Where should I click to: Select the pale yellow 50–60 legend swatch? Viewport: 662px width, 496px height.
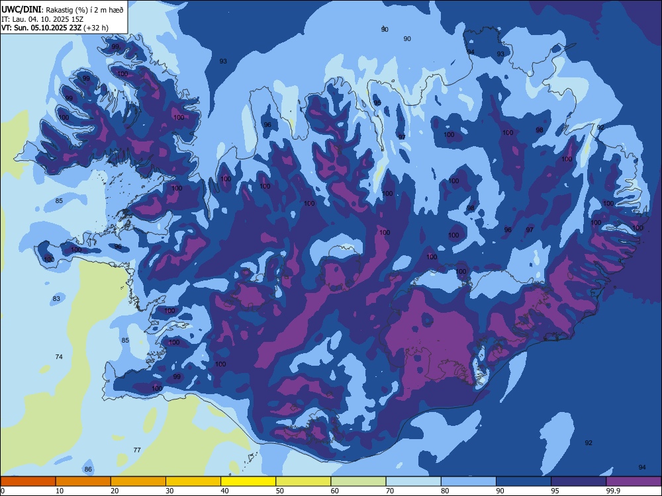(303, 481)
